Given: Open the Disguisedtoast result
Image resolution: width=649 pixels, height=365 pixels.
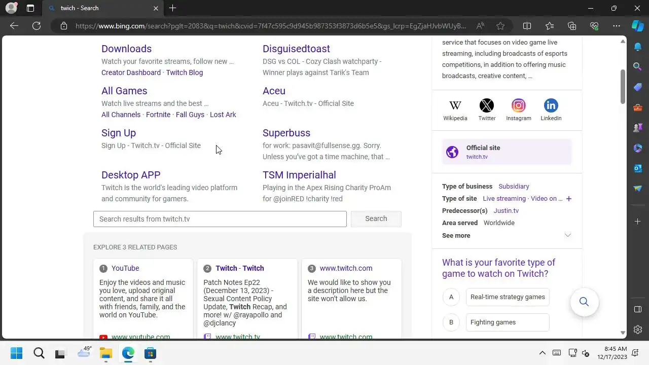Looking at the screenshot, I should click(x=296, y=49).
